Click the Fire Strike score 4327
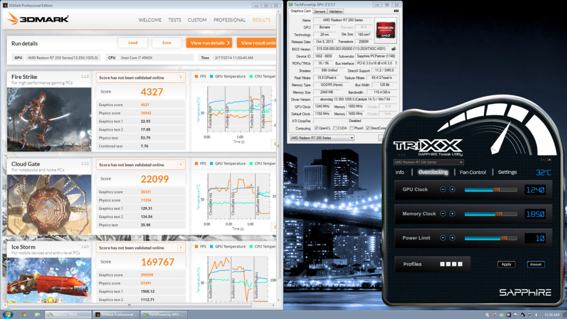This screenshot has width=567, height=319. click(x=152, y=92)
